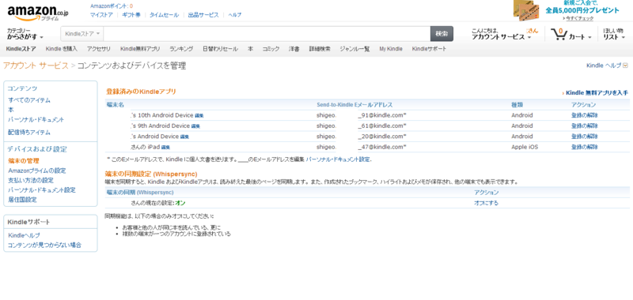This screenshot has width=633, height=300.
Task: Open 出品サービス link
Action: click(203, 15)
